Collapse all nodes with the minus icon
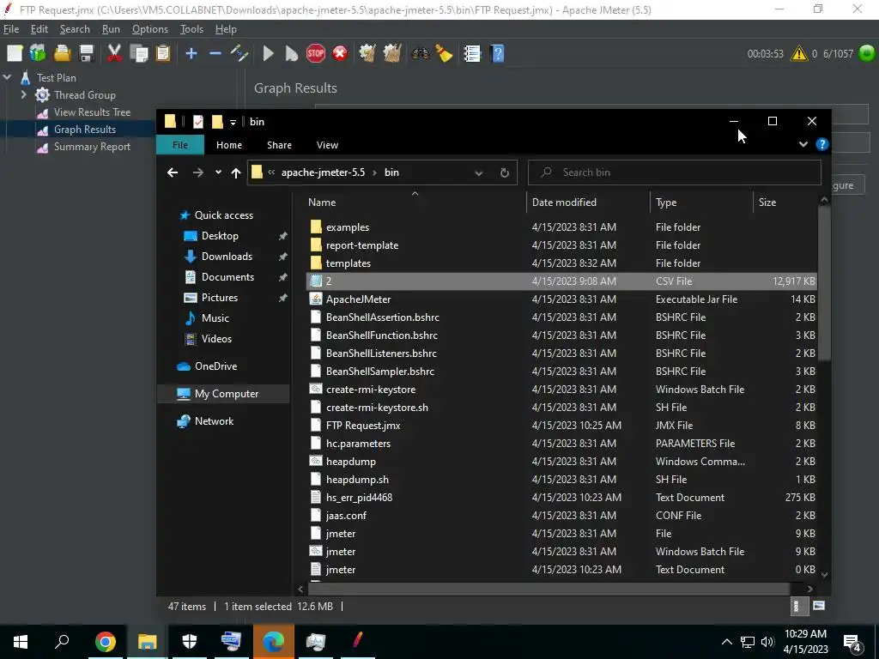 (215, 54)
